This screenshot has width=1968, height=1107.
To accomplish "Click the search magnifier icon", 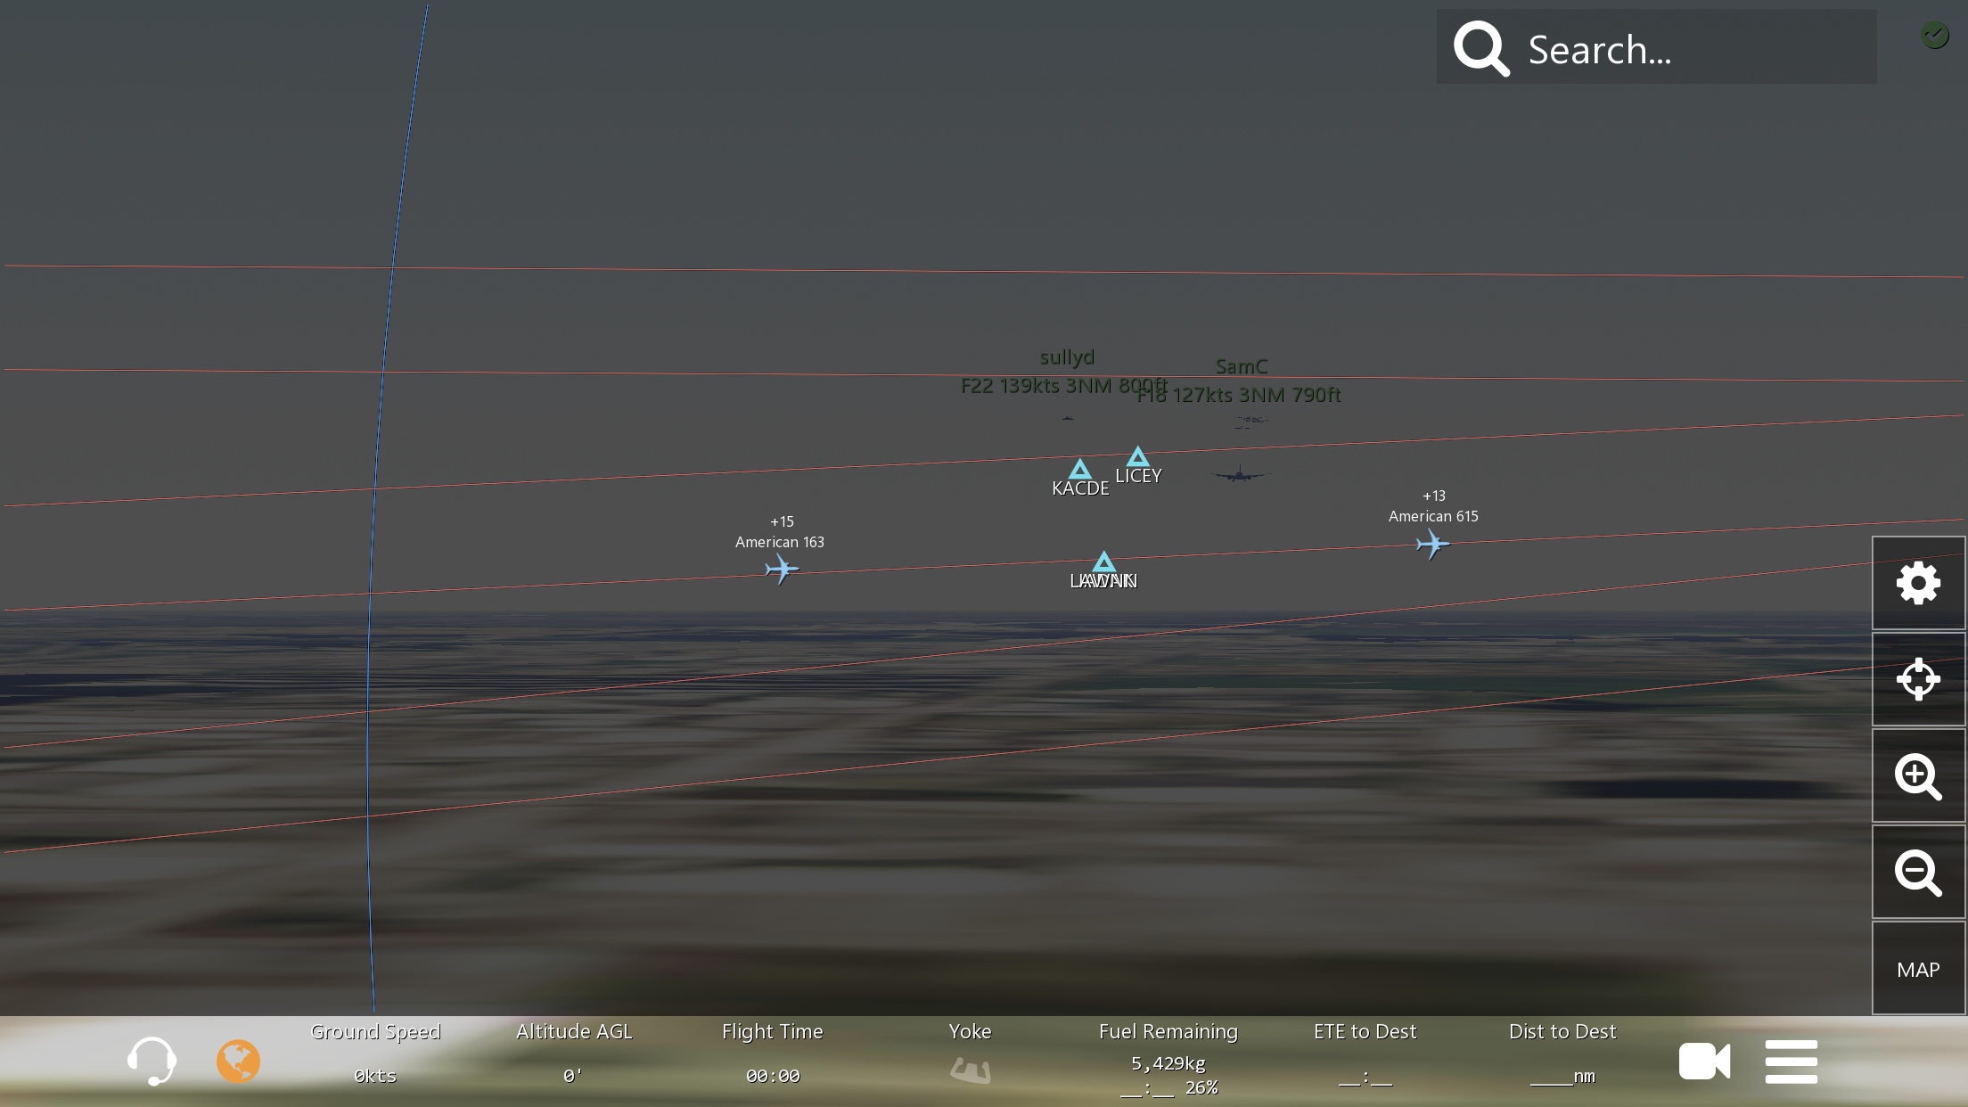I will tap(1481, 49).
